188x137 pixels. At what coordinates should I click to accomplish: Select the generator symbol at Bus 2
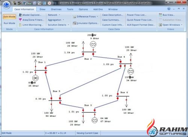click(93, 44)
